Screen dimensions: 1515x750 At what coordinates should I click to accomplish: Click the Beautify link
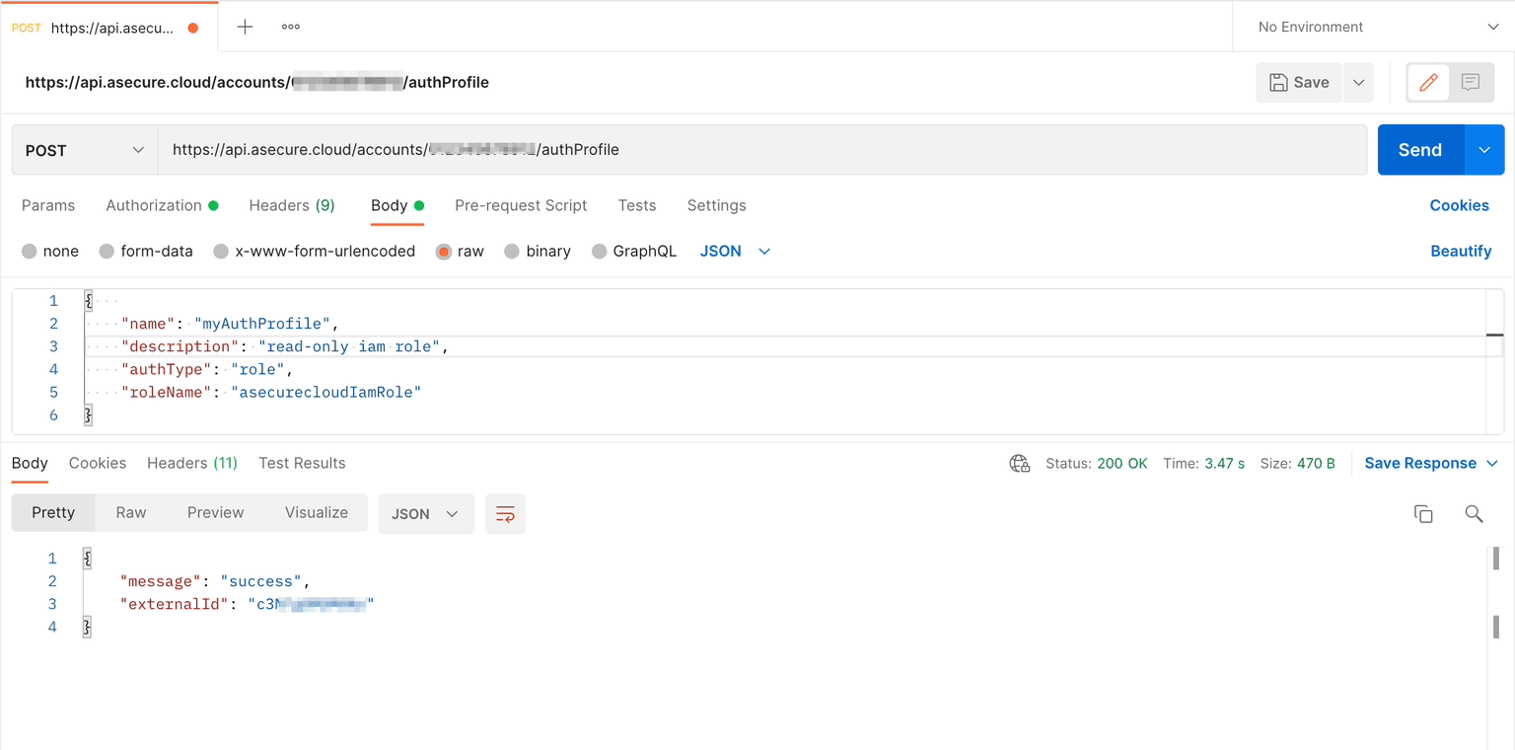coord(1461,252)
